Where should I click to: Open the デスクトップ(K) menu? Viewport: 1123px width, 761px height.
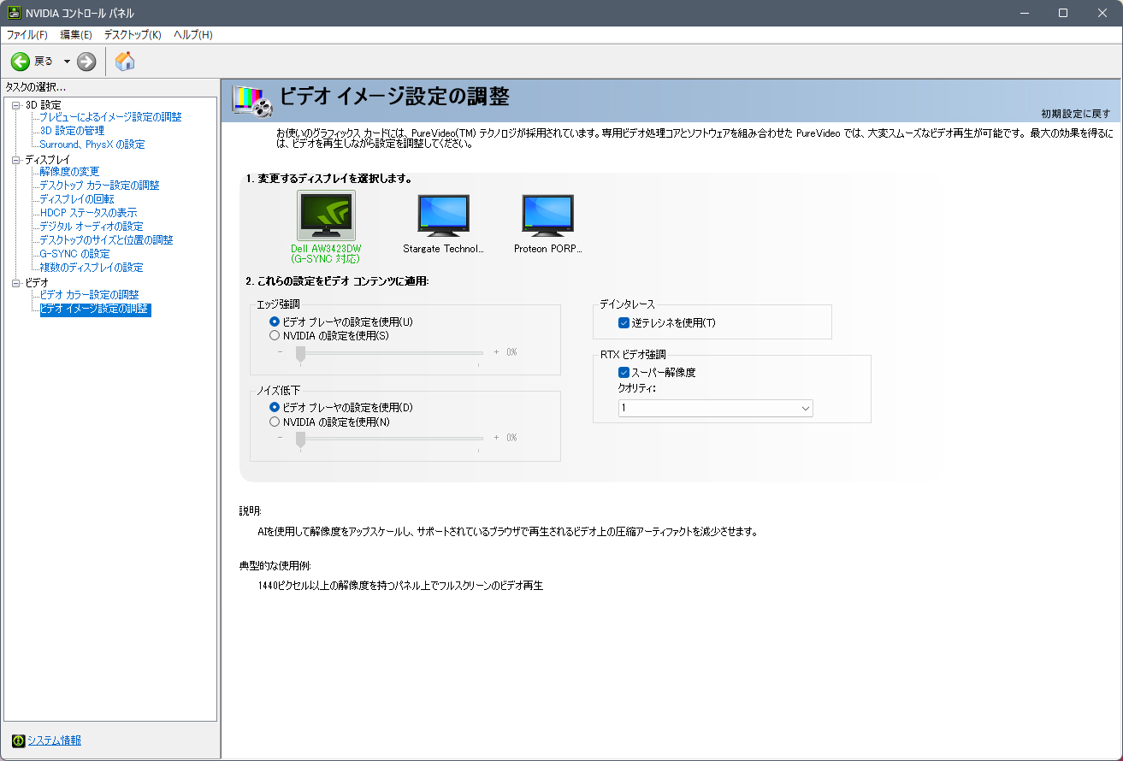coord(133,35)
